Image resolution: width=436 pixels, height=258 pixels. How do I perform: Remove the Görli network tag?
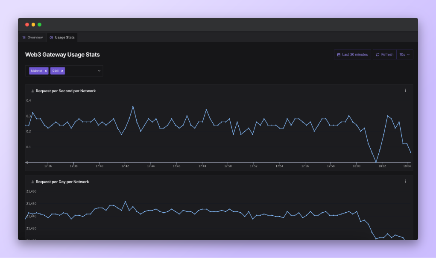click(62, 71)
